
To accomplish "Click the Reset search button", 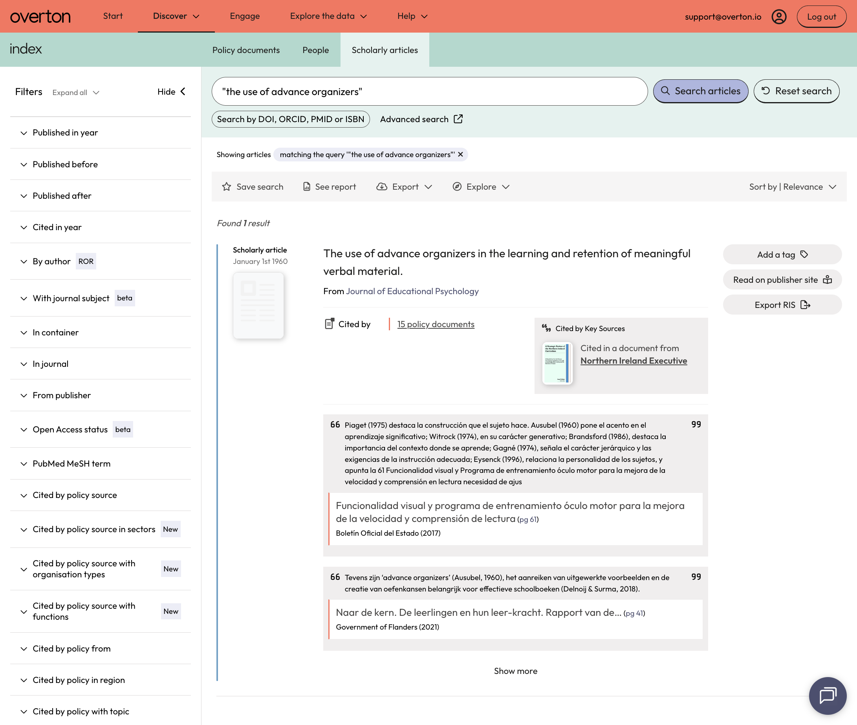I will 796,91.
